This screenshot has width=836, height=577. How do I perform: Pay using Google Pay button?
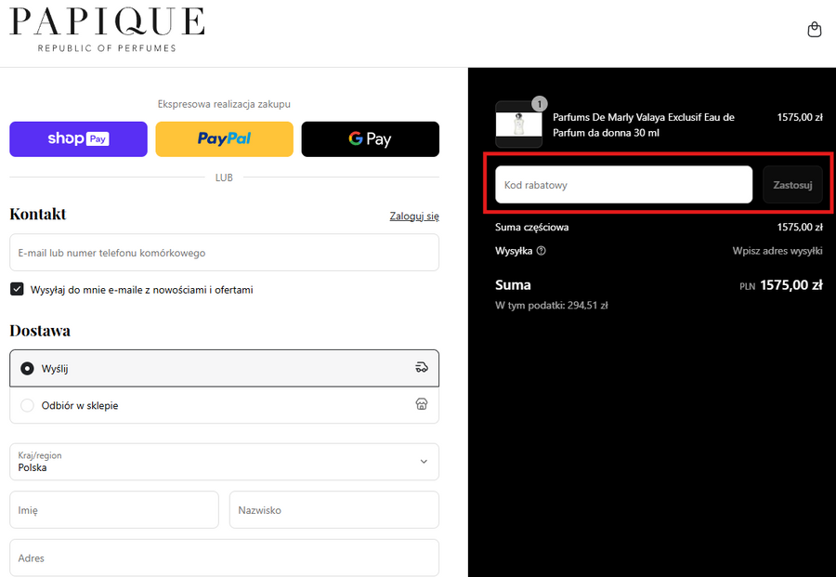[x=370, y=139]
